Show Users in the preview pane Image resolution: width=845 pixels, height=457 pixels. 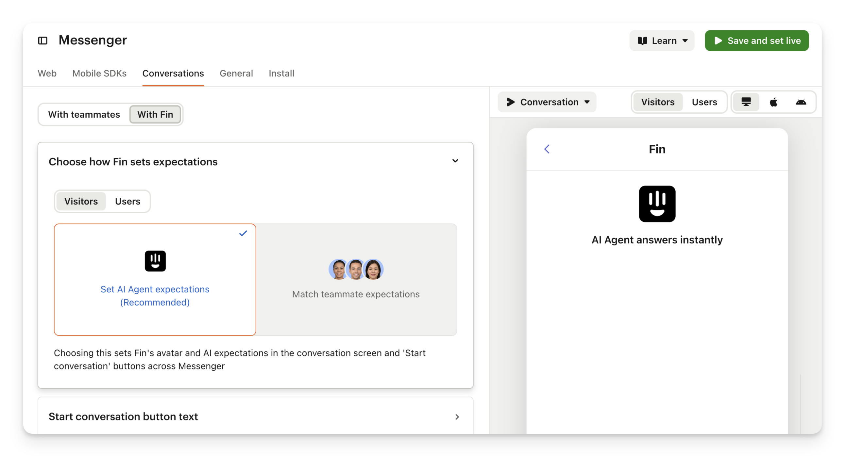click(704, 102)
